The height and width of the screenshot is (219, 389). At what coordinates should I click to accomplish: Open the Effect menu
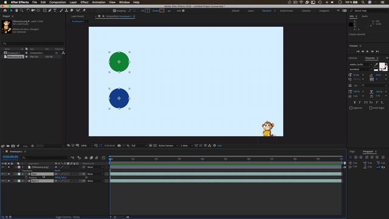pos(84,2)
